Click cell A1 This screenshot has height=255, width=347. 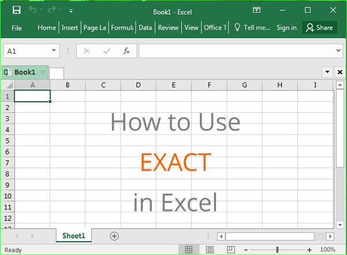tap(32, 96)
